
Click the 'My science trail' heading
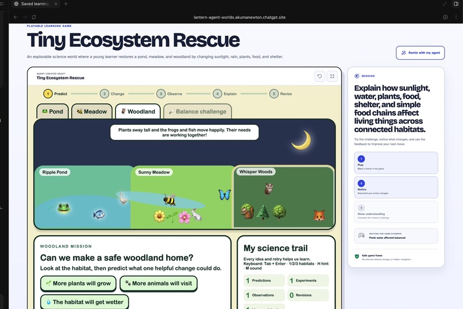point(276,248)
